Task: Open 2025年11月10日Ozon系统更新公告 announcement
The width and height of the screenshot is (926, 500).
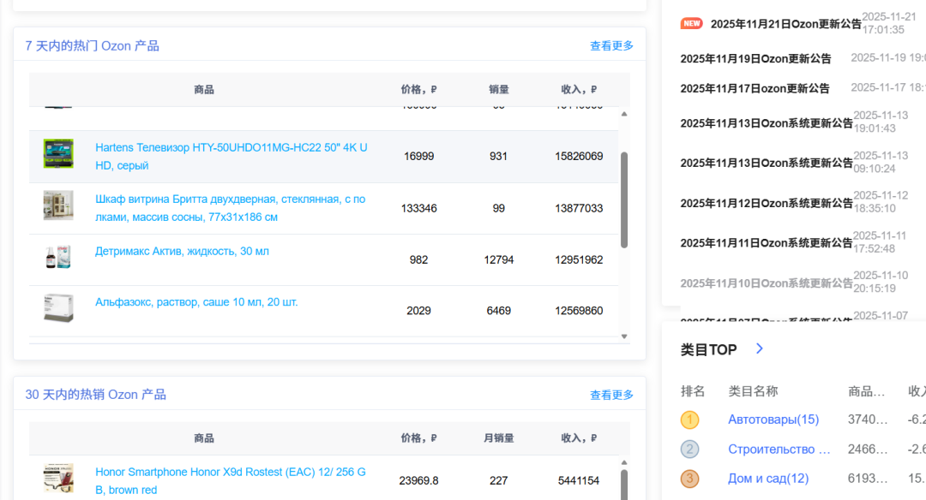Action: 767,283
